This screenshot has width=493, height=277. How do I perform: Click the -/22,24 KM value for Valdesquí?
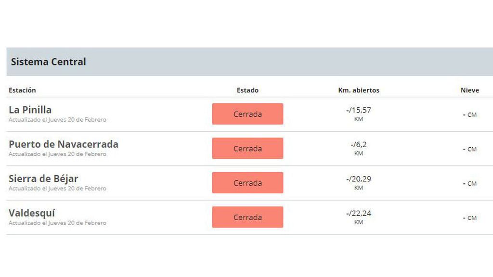pos(359,217)
